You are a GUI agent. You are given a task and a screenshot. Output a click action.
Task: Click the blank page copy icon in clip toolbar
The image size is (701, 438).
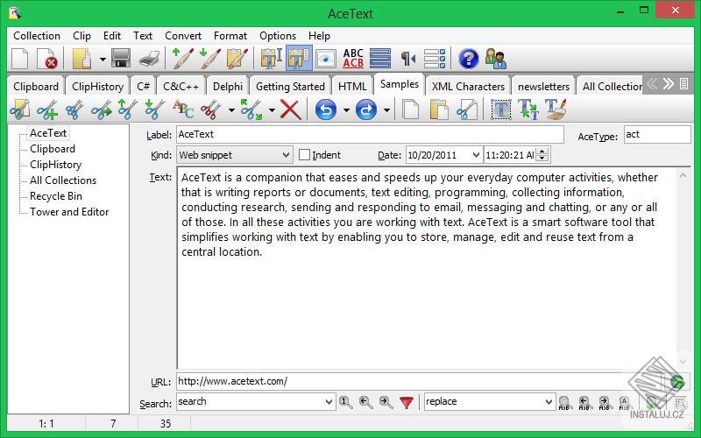410,109
